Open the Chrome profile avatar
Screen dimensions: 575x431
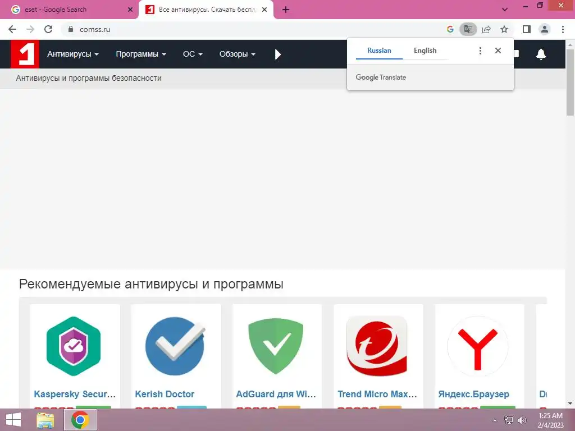click(545, 29)
